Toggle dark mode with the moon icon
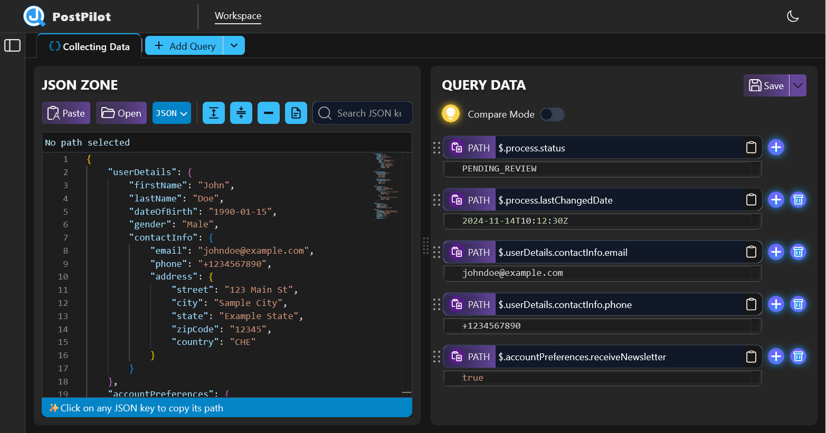 (x=793, y=16)
